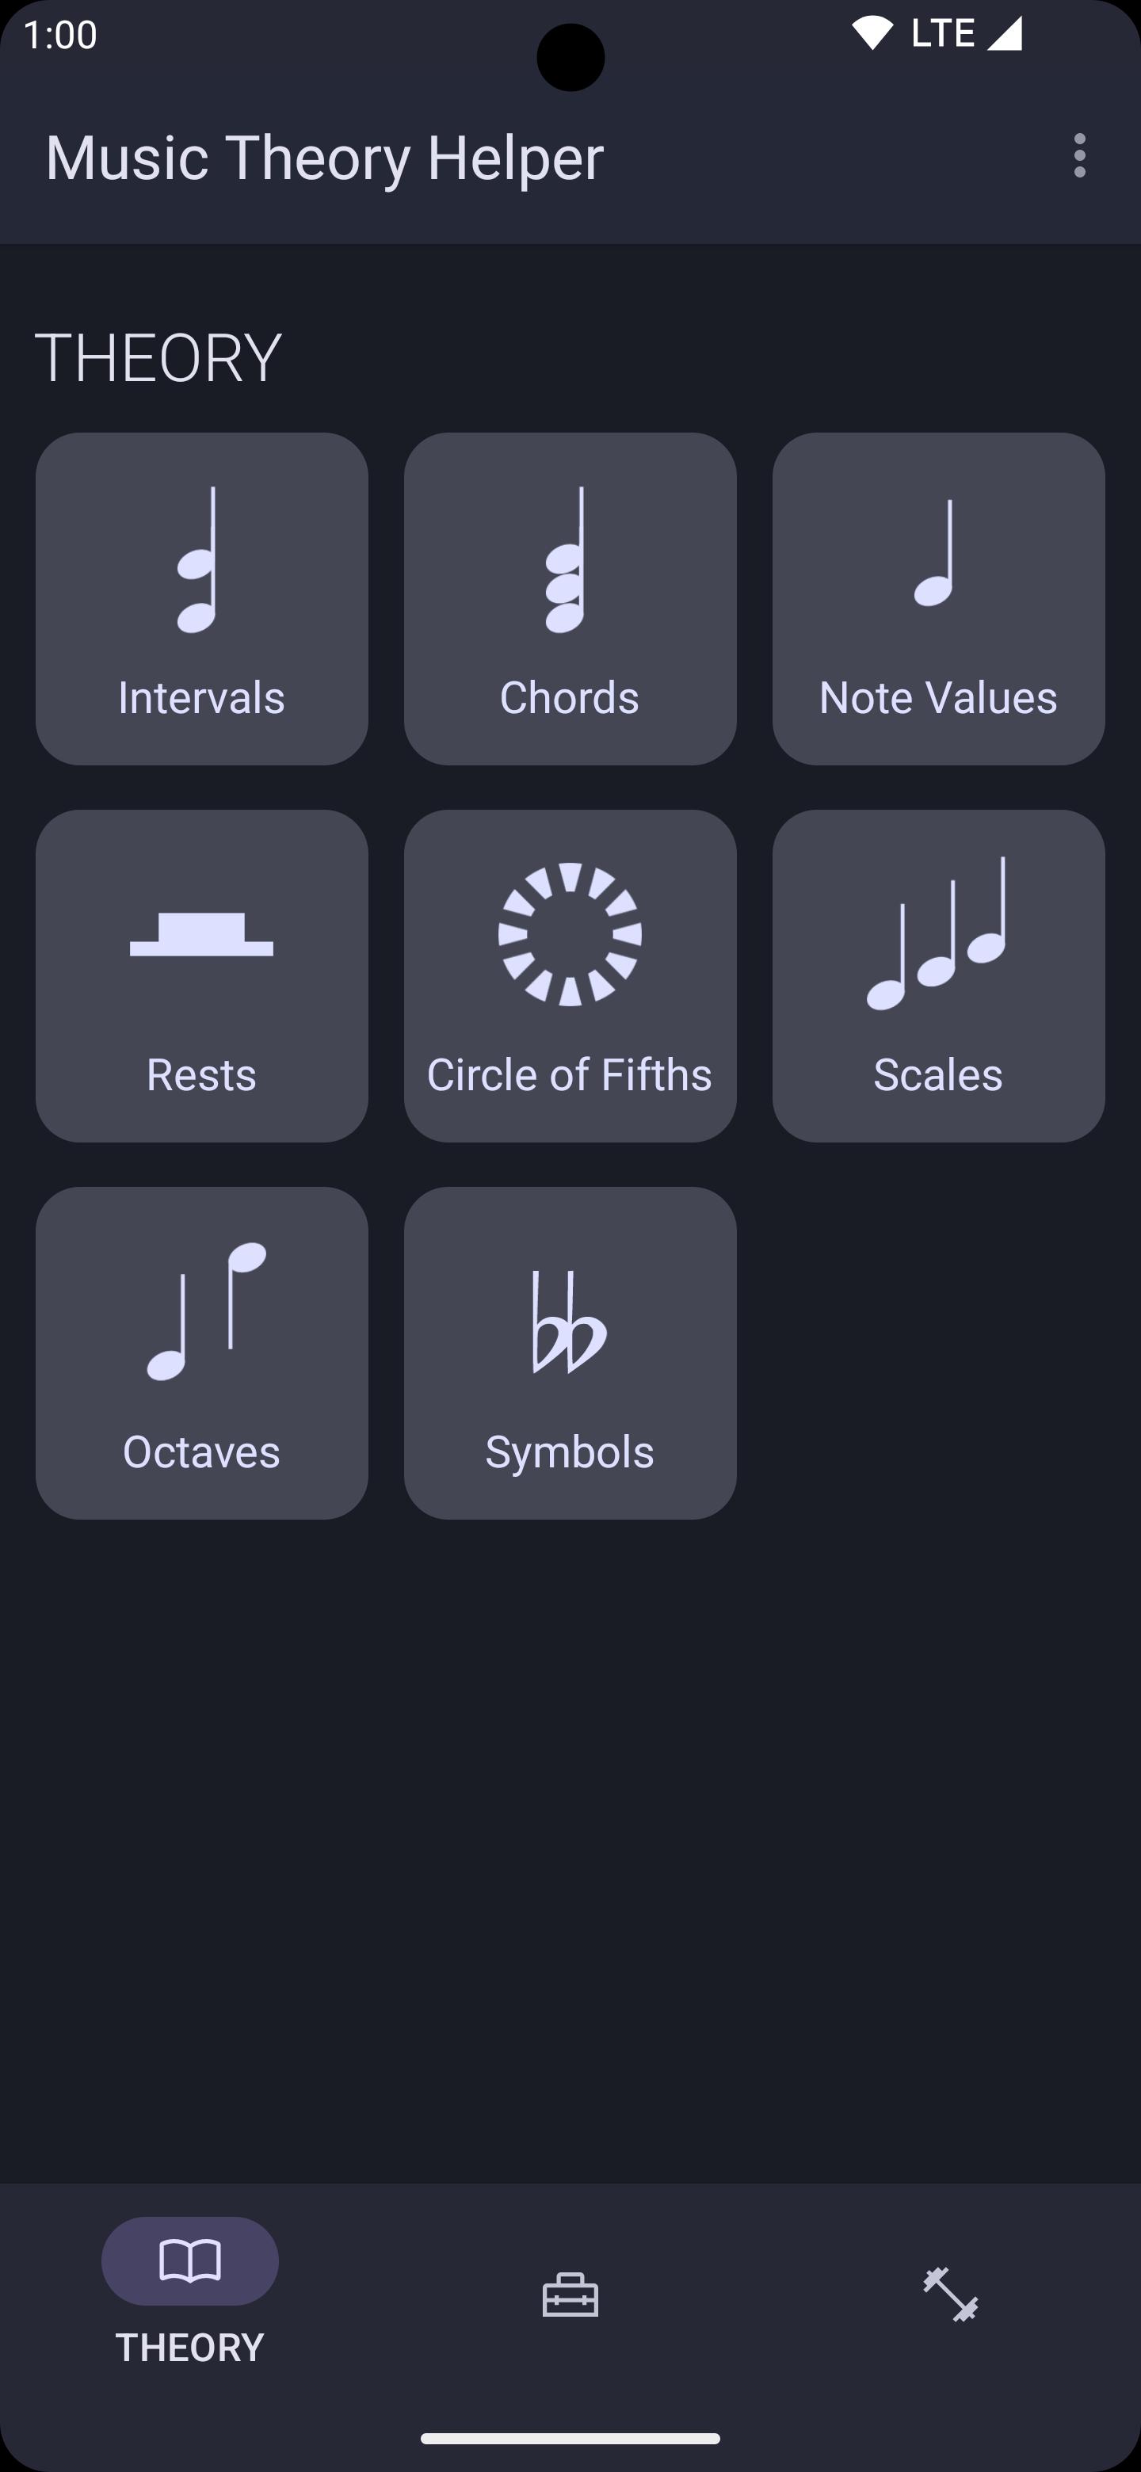Open the Rests half-rest icon

pyautogui.click(x=201, y=933)
